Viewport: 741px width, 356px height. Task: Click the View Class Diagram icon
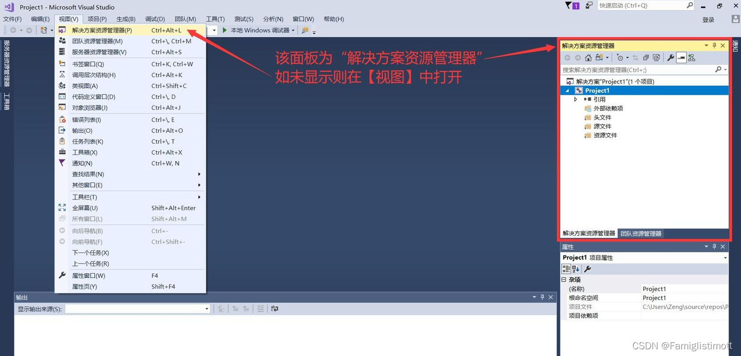pos(692,58)
